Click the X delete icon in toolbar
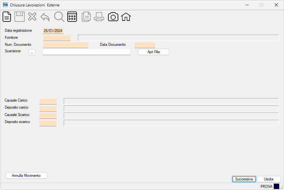The width and height of the screenshot is (284, 190). tap(32, 17)
